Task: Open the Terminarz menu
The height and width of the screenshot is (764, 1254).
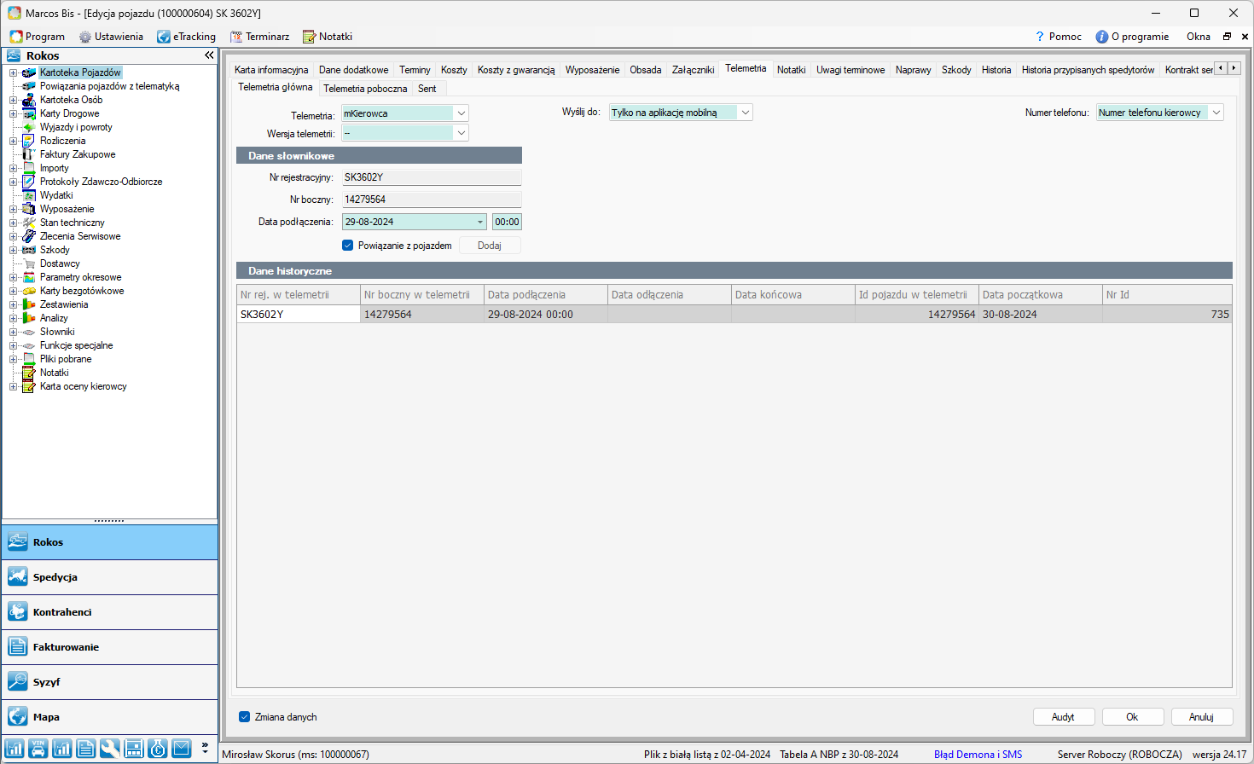Action: click(259, 37)
